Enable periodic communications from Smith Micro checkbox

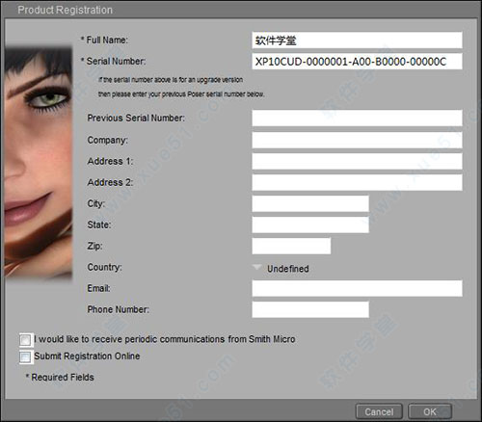coord(25,340)
